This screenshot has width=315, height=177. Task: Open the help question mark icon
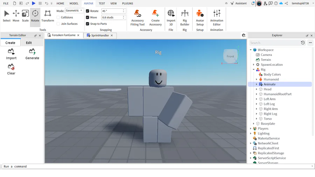(x=276, y=3)
